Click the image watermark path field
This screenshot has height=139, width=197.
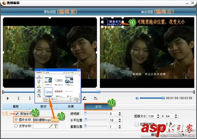[x=42, y=120]
